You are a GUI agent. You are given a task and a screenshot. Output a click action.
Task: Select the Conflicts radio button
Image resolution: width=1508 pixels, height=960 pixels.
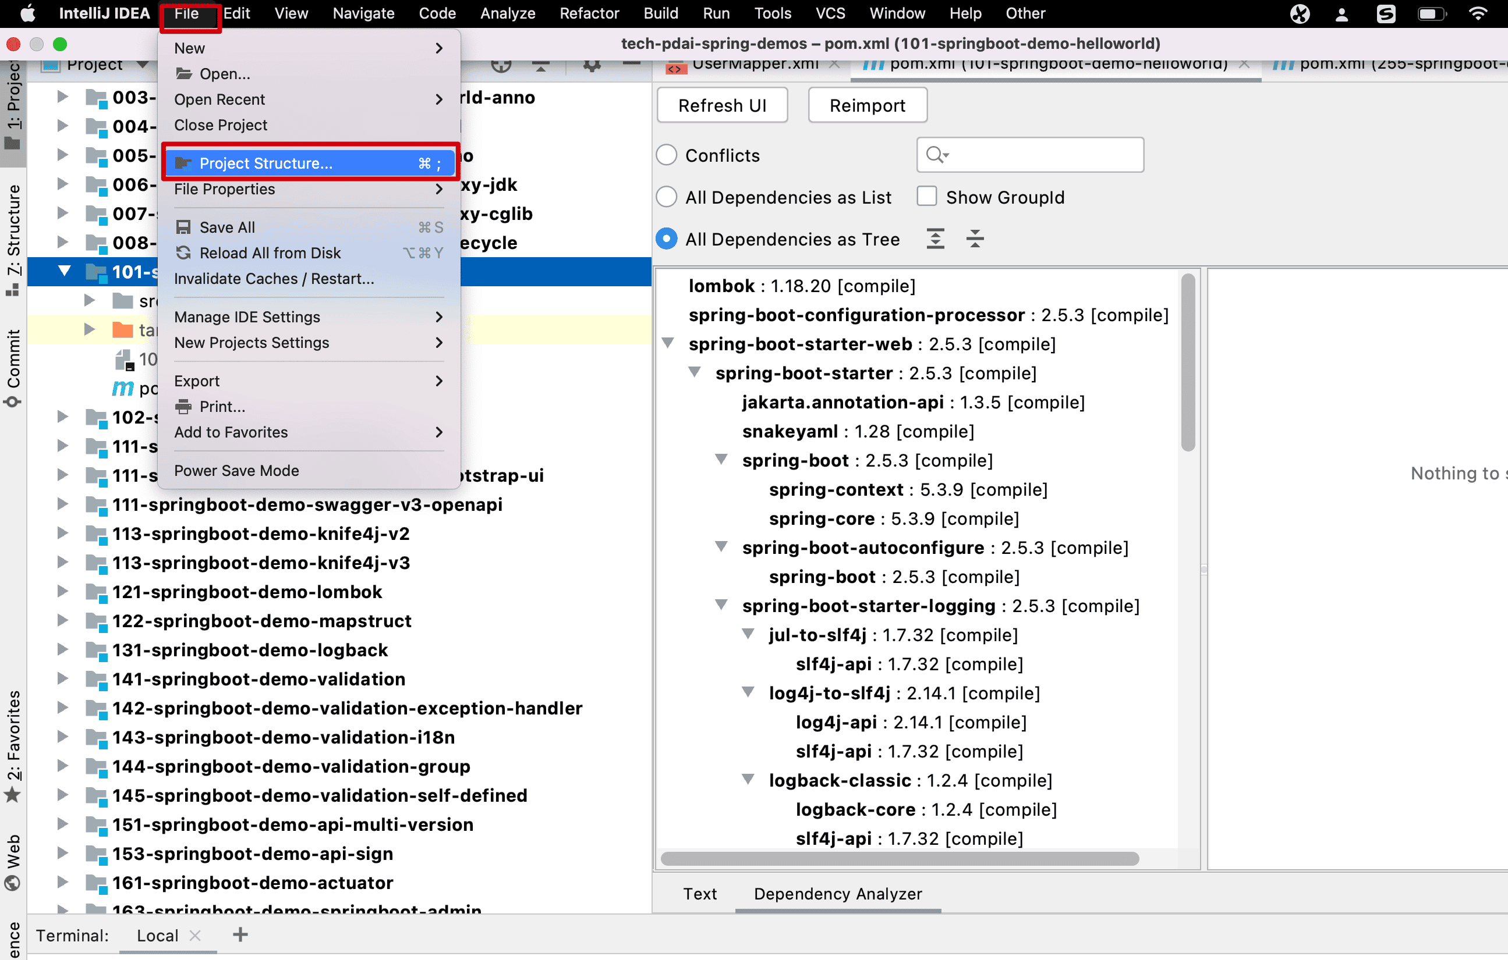[666, 155]
